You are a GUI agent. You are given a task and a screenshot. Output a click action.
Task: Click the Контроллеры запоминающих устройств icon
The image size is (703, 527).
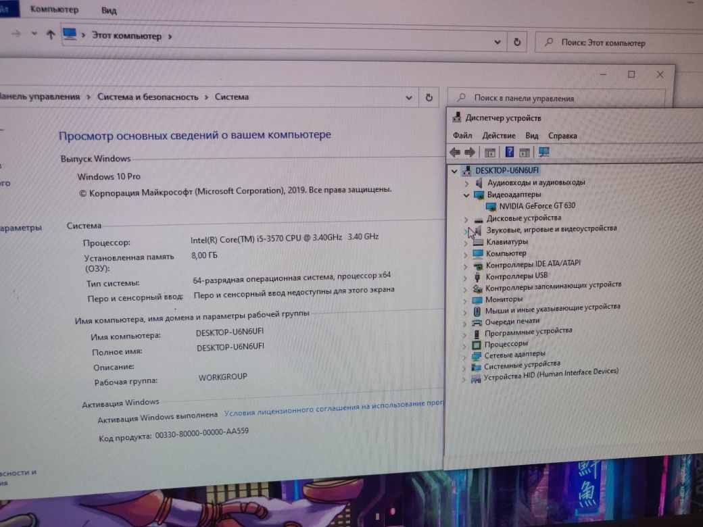[477, 288]
